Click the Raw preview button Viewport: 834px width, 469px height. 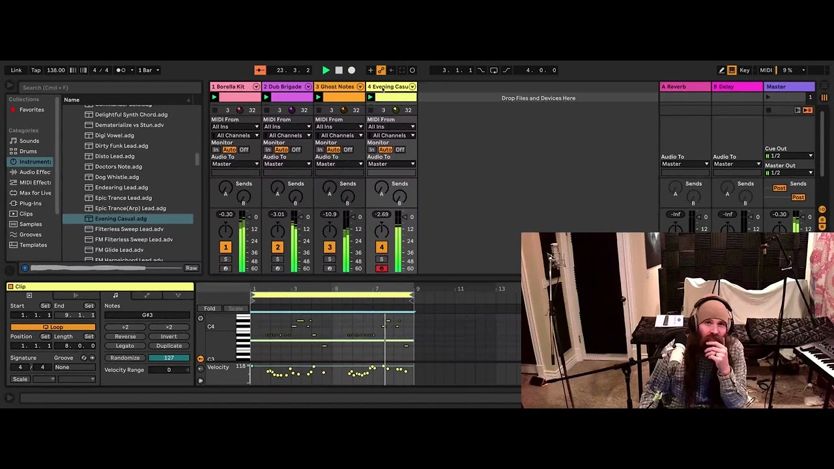tap(191, 268)
